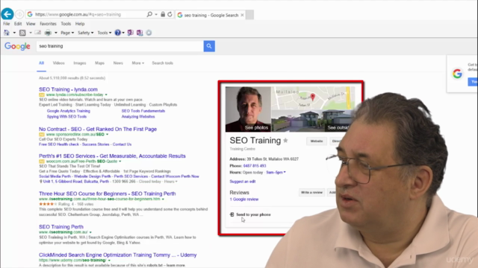
Task: Open the 'Spying With SEO Tools' sitelink
Action: coord(66,116)
